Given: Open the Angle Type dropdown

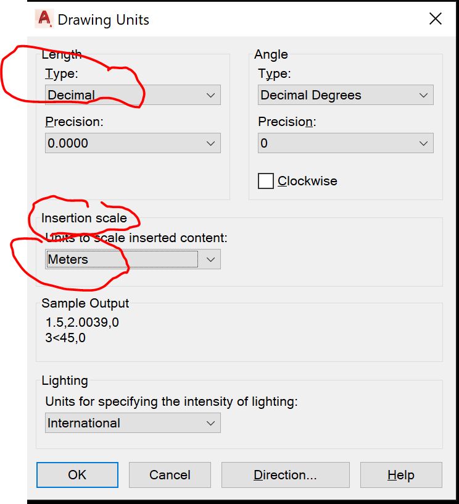Looking at the screenshot, I should tap(345, 95).
